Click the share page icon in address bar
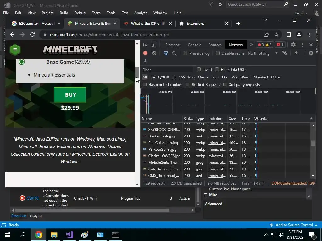 pyautogui.click(x=266, y=35)
